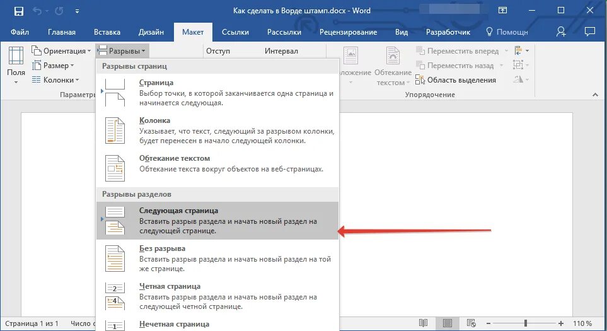Open the Поля margins button

click(x=16, y=65)
